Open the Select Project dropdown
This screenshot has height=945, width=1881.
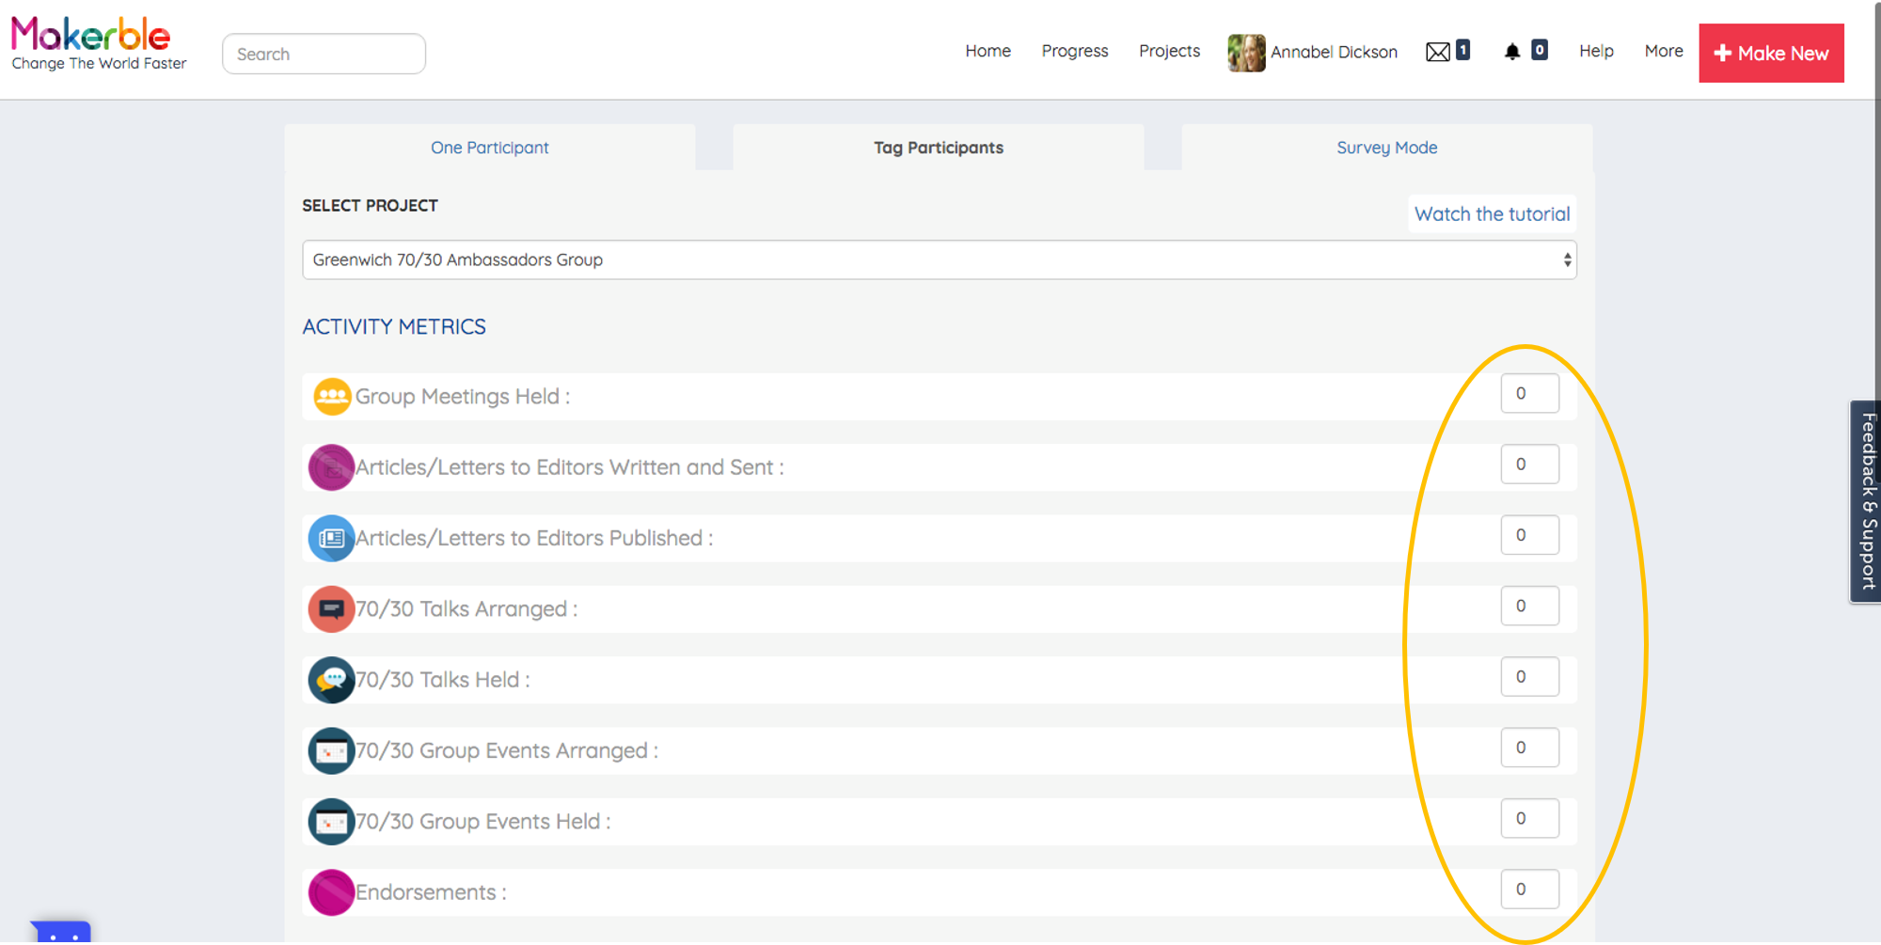[939, 260]
